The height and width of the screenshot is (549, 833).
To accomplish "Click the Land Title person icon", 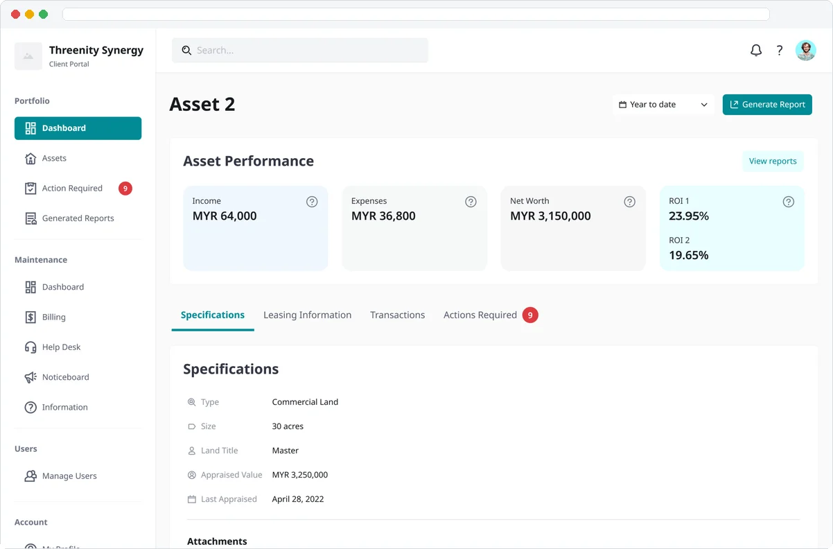I will pos(192,451).
